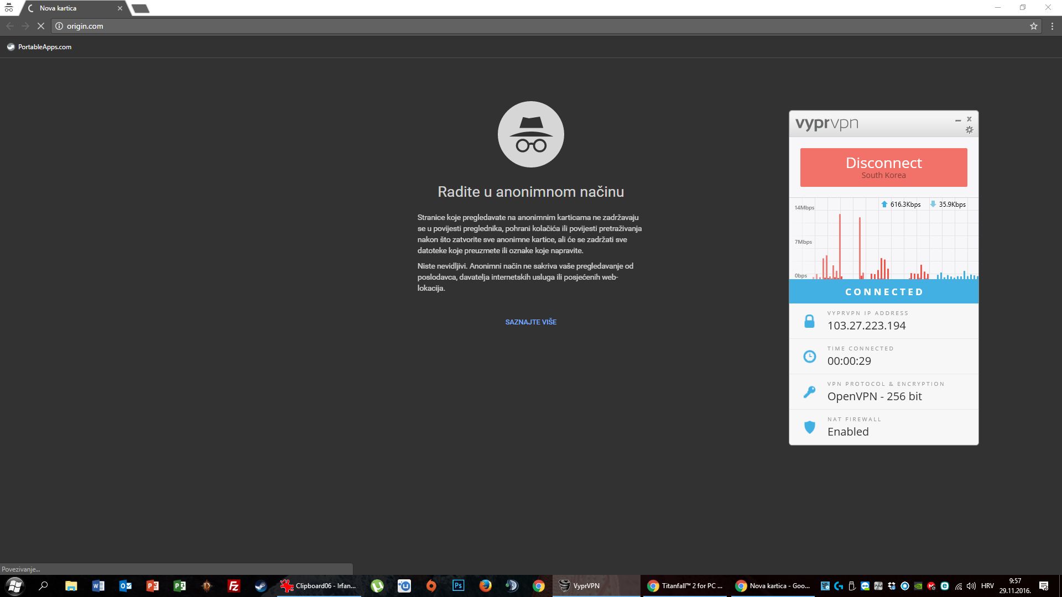Click the Wi-Fi network tray icon
Image resolution: width=1062 pixels, height=597 pixels.
(959, 586)
